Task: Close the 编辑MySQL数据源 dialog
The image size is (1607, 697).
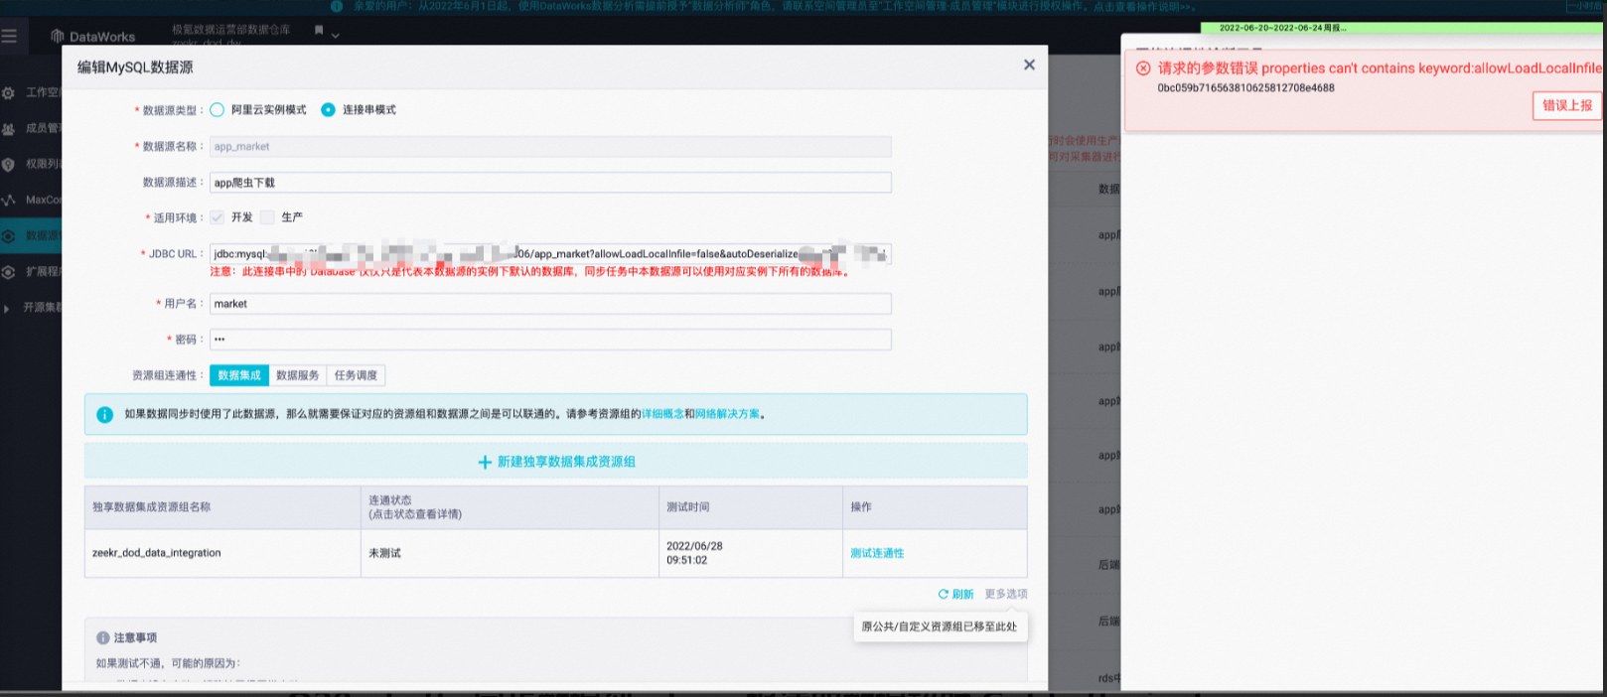Action: (x=1029, y=65)
